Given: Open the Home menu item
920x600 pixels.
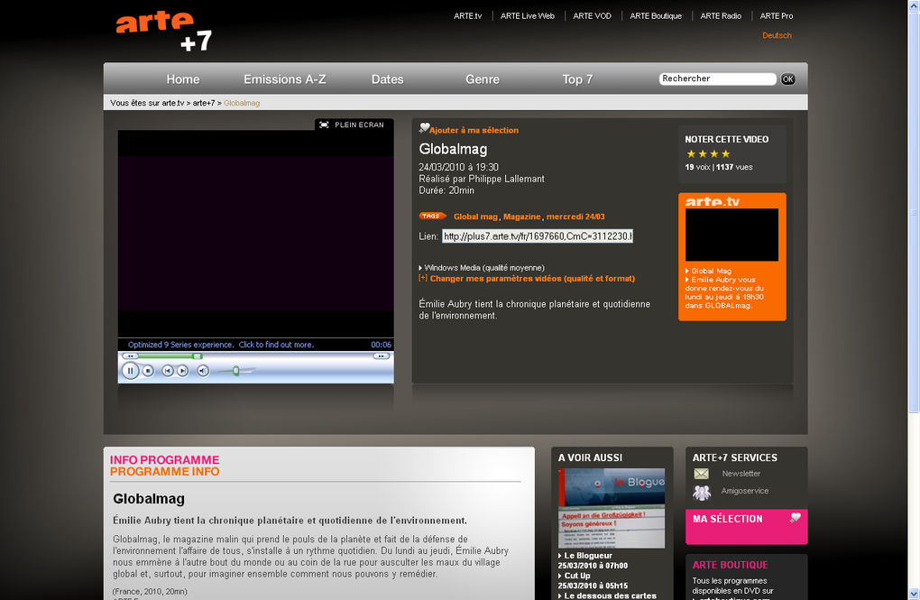Looking at the screenshot, I should [183, 79].
